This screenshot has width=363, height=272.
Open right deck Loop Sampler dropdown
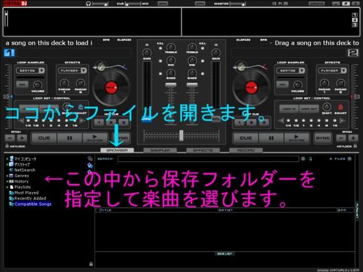302,71
